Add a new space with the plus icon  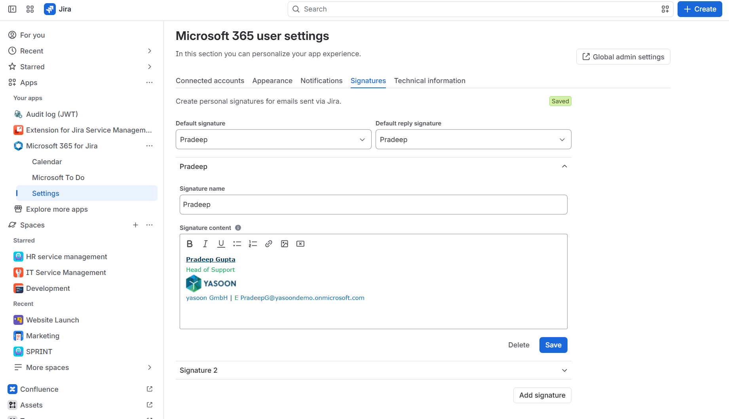135,225
